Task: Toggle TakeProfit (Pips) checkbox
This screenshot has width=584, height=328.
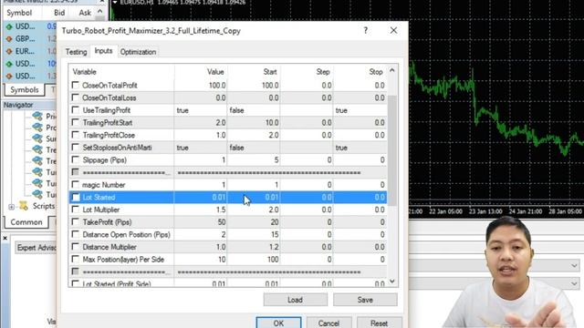Action: [x=75, y=222]
